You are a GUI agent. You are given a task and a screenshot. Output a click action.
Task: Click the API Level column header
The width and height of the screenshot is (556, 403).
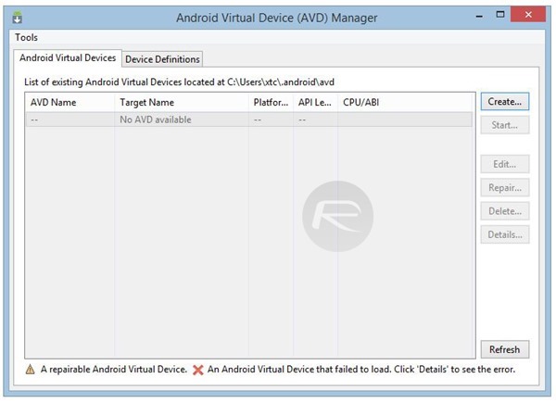click(315, 103)
